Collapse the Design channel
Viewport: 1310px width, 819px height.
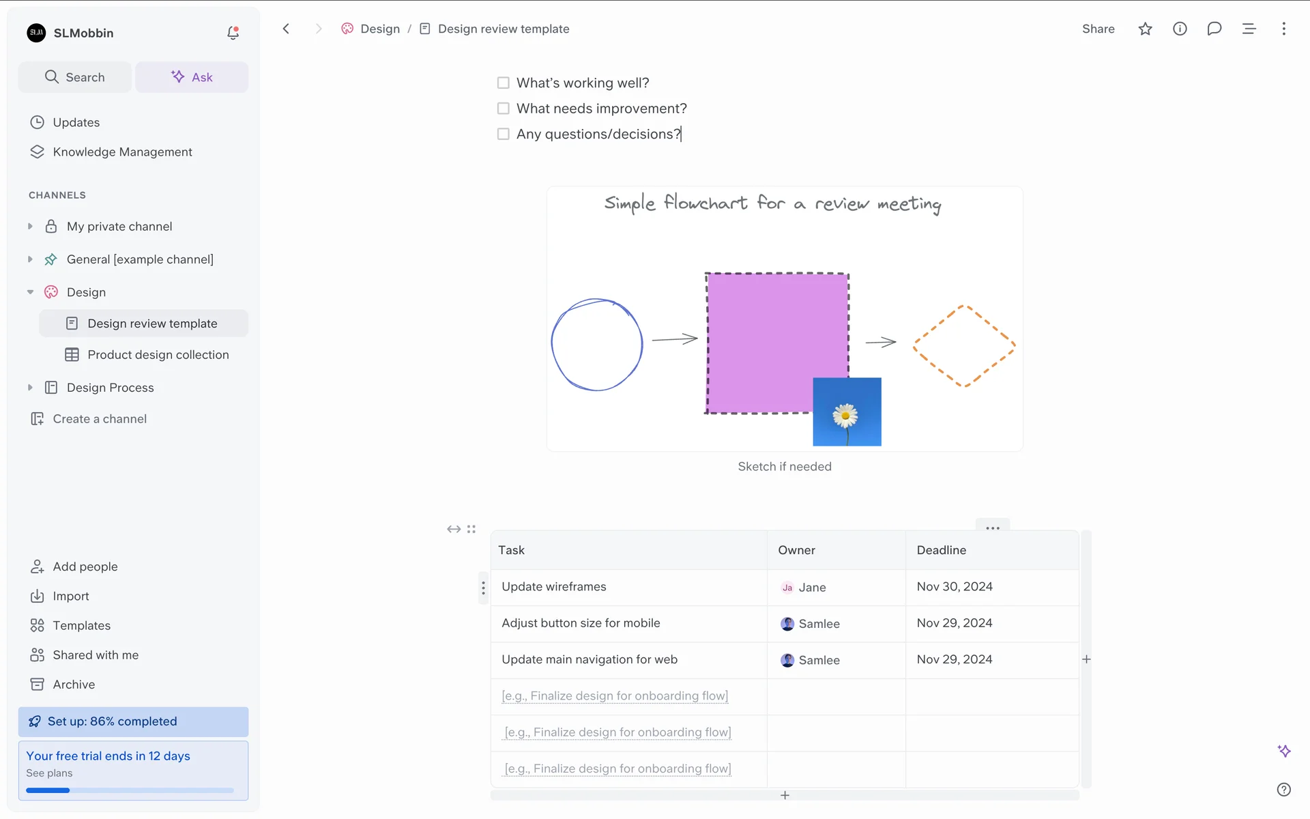tap(30, 292)
